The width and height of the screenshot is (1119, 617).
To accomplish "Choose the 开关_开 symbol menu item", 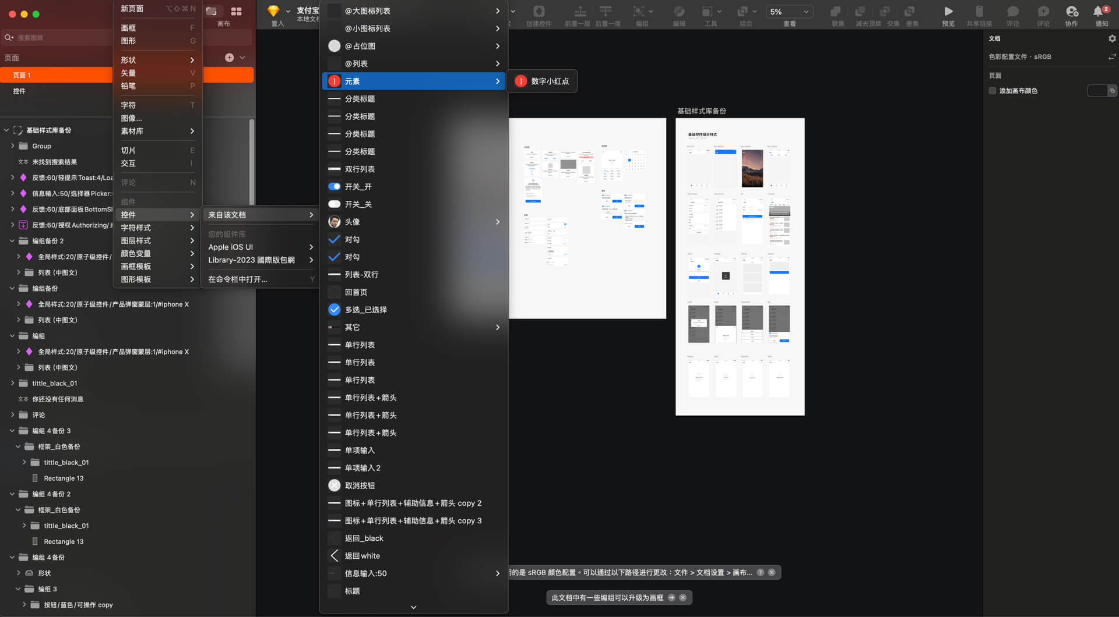I will tap(358, 187).
